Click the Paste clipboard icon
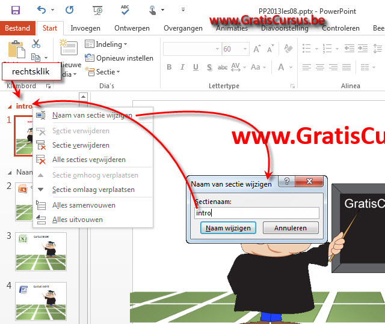385x324 pixels. click(16, 49)
